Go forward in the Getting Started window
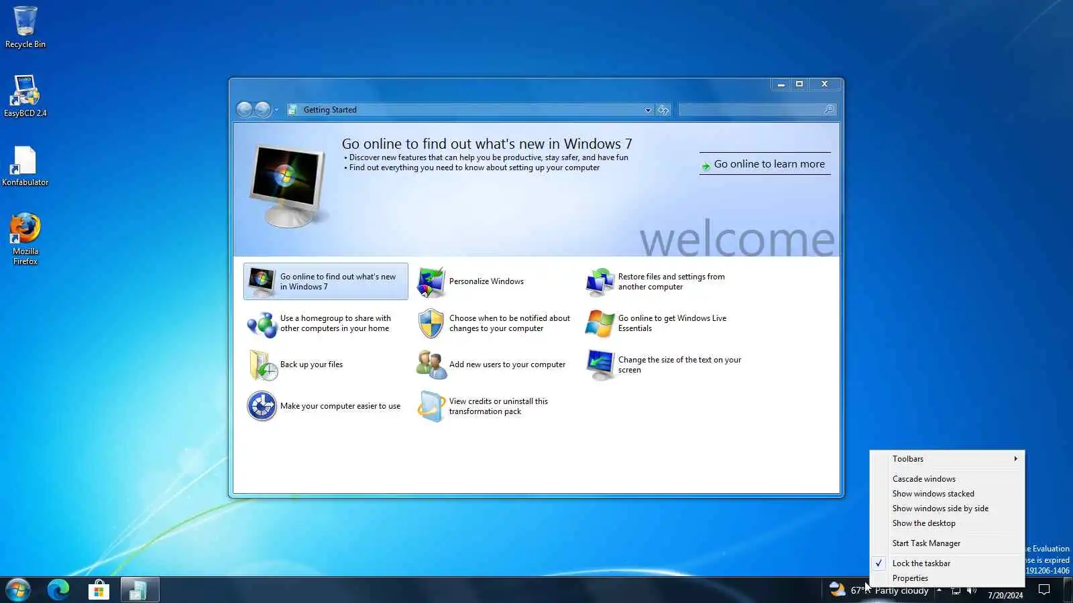The image size is (1073, 603). pyautogui.click(x=263, y=109)
